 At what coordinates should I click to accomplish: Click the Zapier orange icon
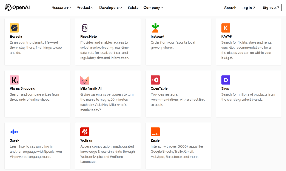point(155,132)
